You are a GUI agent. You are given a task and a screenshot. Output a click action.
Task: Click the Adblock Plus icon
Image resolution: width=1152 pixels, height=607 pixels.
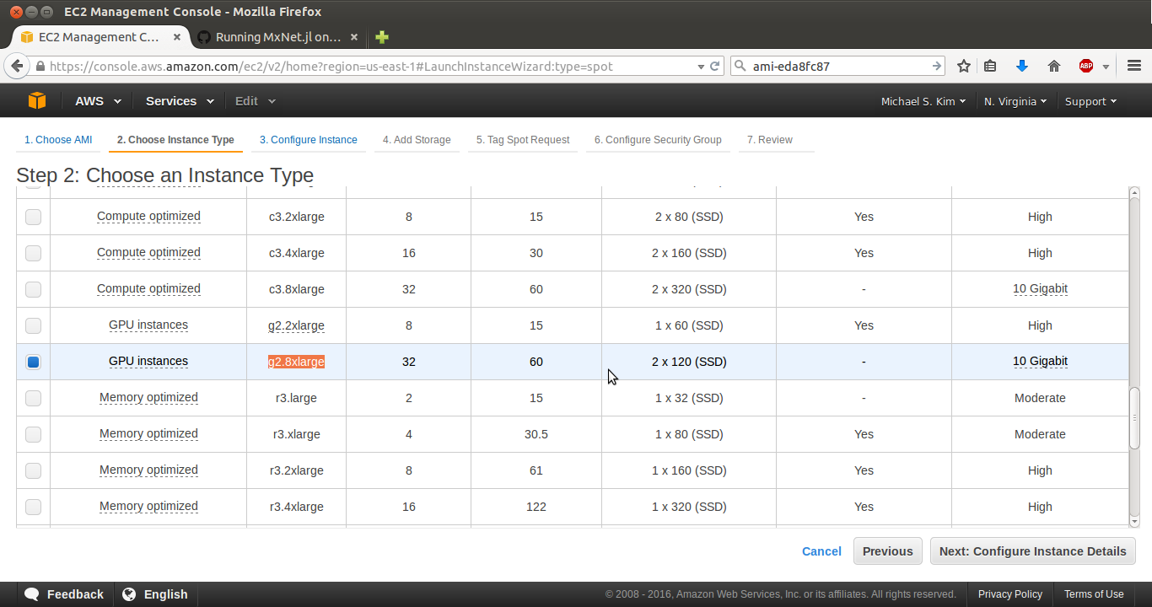[x=1086, y=66]
